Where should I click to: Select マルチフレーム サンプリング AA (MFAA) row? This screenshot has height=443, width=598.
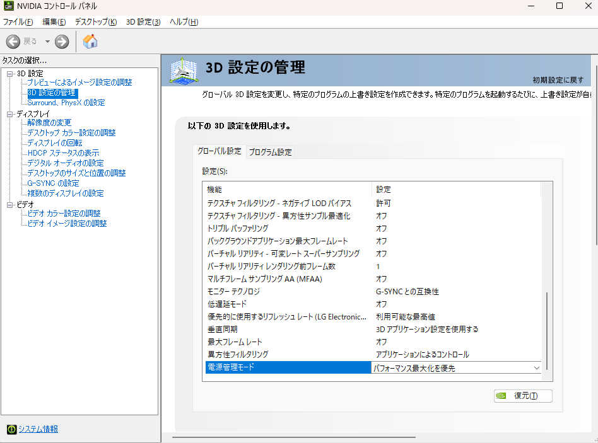pos(373,279)
